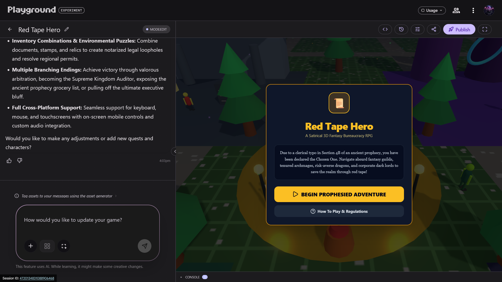The image size is (502, 282).
Task: Click the scroll icon on game card
Action: pyautogui.click(x=339, y=103)
